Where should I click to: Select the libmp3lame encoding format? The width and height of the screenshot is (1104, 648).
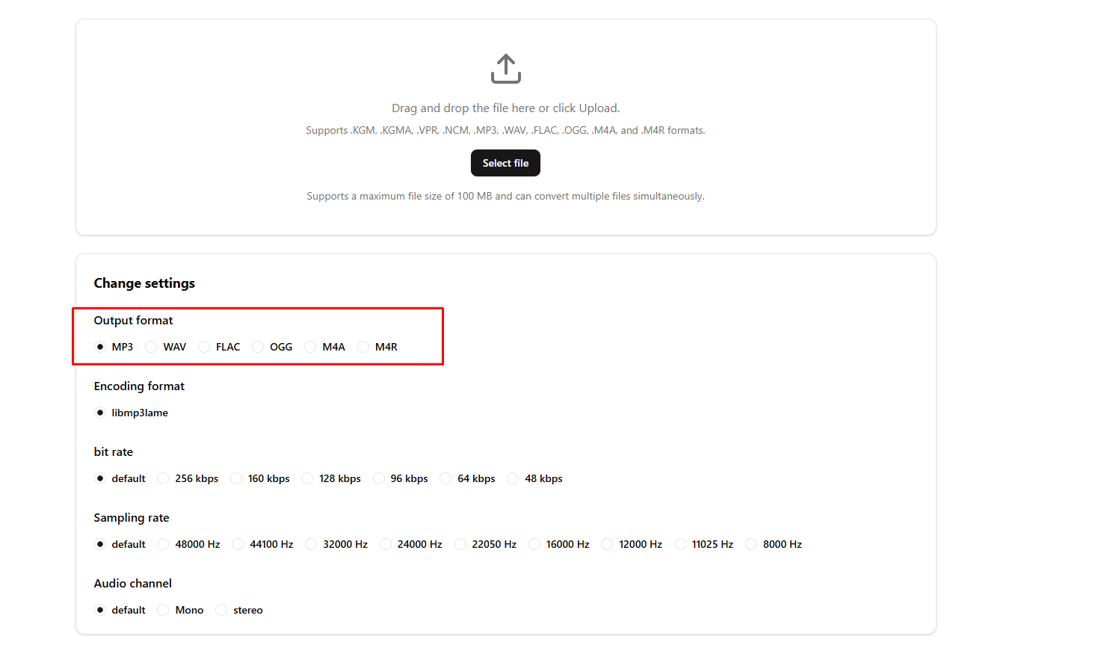[100, 412]
